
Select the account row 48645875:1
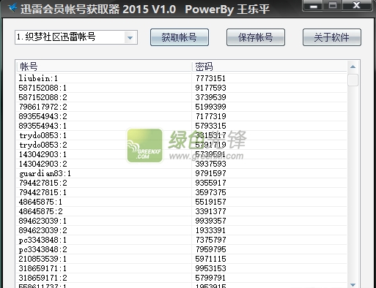182,202
